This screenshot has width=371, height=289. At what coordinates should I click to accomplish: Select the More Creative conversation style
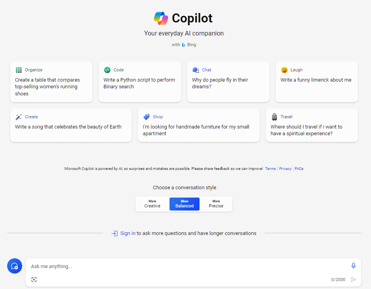coord(153,204)
